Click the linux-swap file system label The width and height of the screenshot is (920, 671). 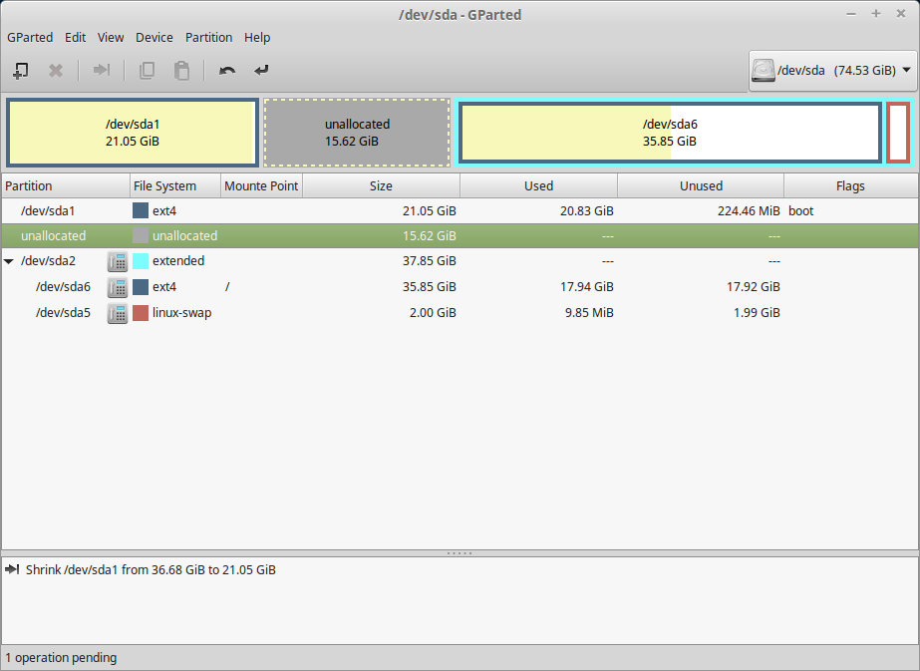(181, 313)
